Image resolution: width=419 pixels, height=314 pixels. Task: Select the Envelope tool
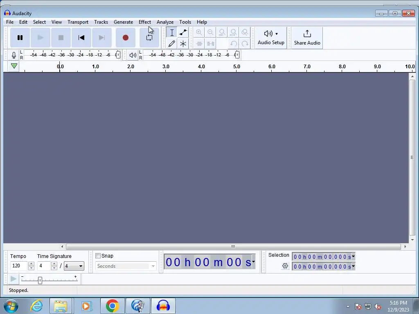click(183, 33)
